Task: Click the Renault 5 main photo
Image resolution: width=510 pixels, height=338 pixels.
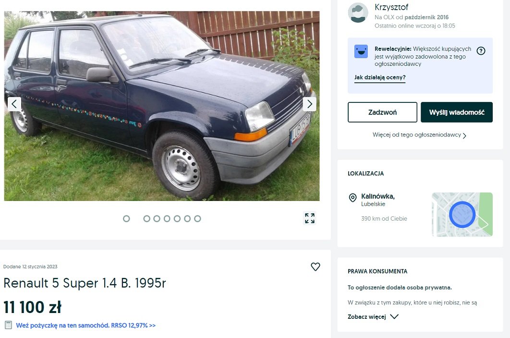Action: tap(162, 106)
